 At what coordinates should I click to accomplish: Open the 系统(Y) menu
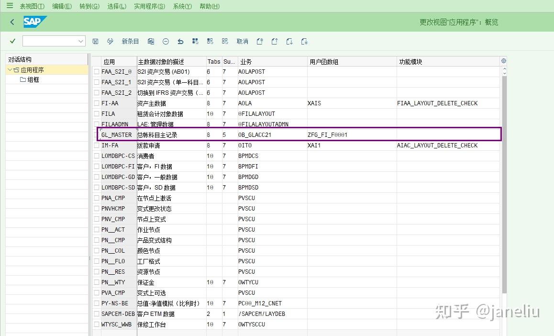point(182,6)
